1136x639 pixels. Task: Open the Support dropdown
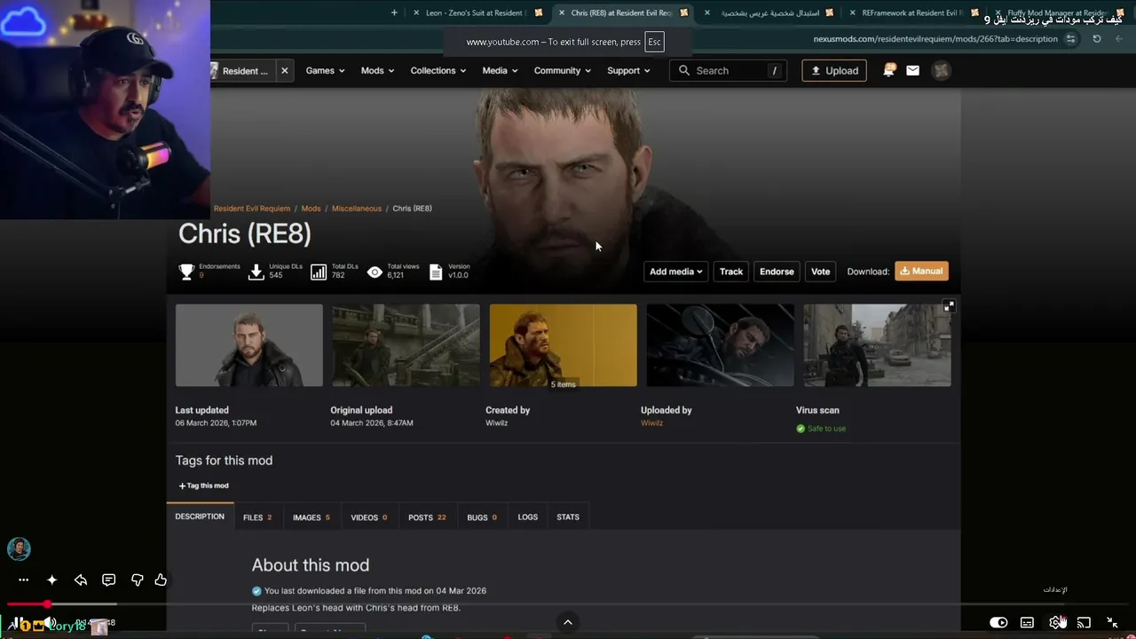tap(628, 71)
